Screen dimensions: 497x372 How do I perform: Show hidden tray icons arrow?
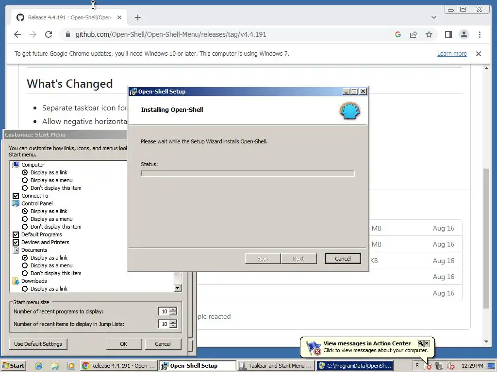(417, 365)
